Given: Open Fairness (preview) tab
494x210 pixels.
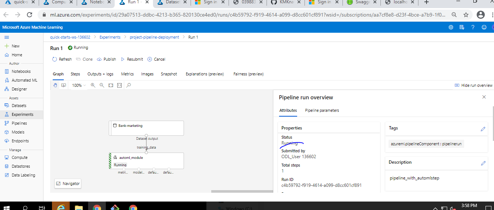Looking at the screenshot, I should click(x=248, y=74).
